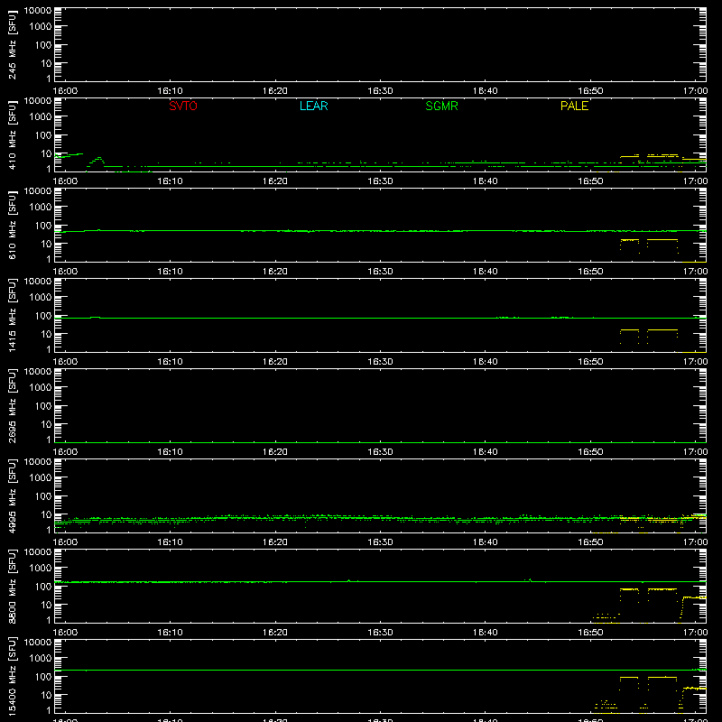Screen dimensions: 722x722
Task: Click the 16:50 time label under 610 MHz panel
Action: click(x=590, y=272)
